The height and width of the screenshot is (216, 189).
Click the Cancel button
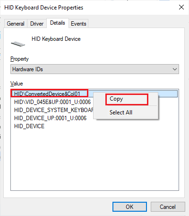[x=168, y=207]
